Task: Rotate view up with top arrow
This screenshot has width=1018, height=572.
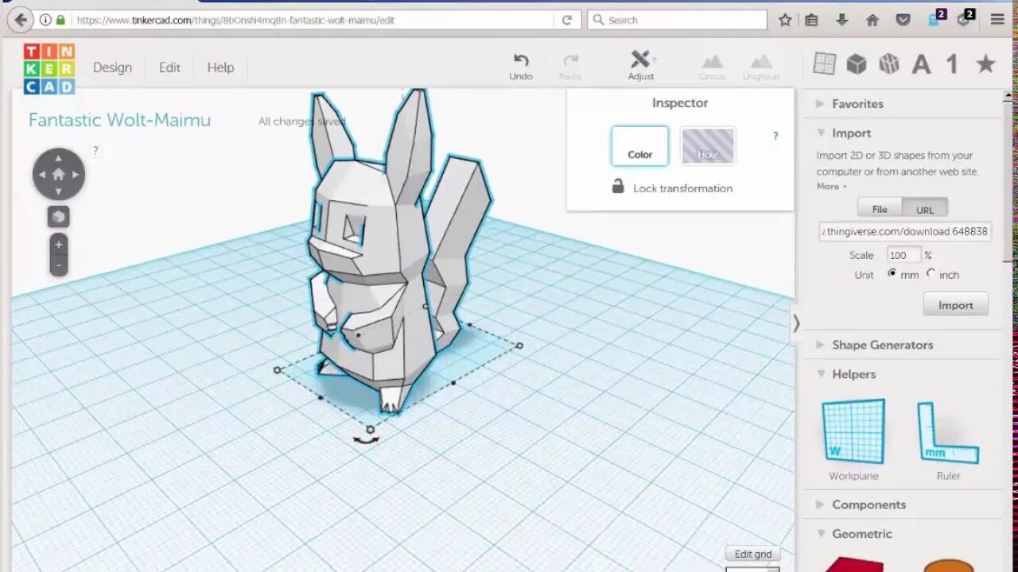Action: [59, 157]
